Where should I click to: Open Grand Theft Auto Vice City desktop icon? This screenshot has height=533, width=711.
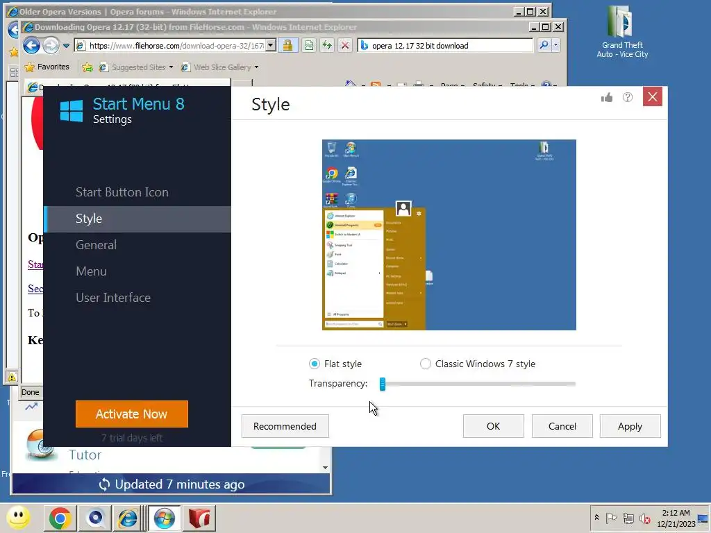[x=621, y=32]
